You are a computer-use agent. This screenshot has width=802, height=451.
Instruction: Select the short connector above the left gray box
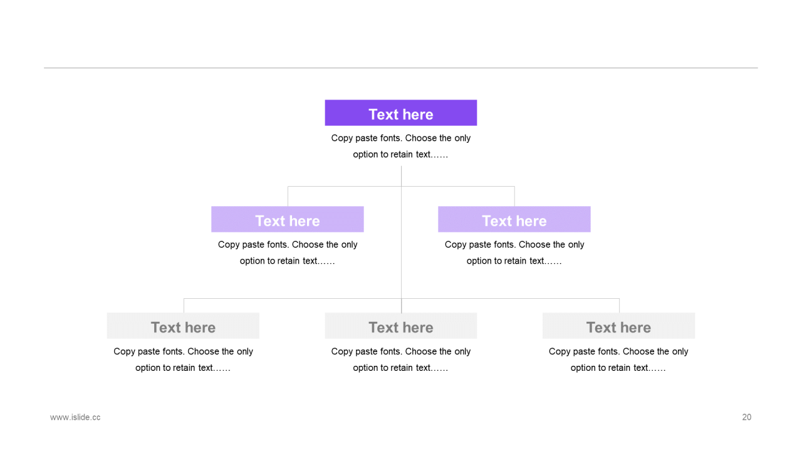click(x=184, y=306)
